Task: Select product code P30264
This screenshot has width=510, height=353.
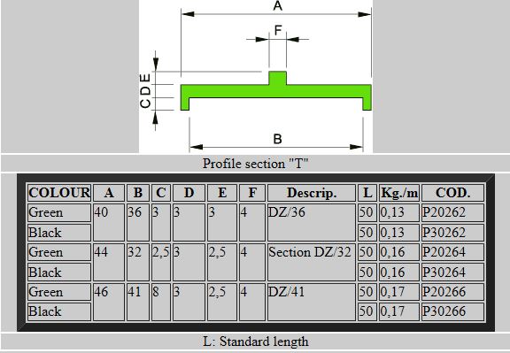Action: [x=444, y=272]
